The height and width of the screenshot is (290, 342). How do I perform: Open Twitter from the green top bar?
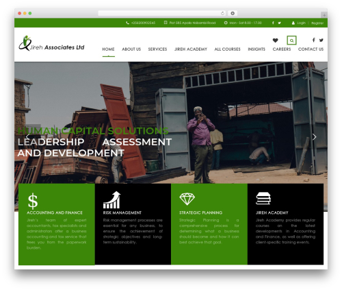click(x=279, y=23)
